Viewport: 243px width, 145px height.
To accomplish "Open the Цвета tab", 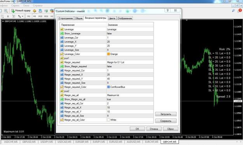I will click(112, 18).
